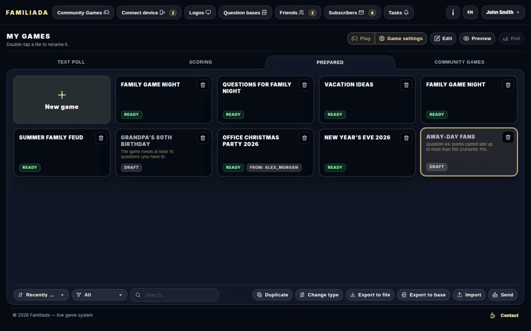Open Tasks notifications
The width and height of the screenshot is (531, 331).
(399, 12)
